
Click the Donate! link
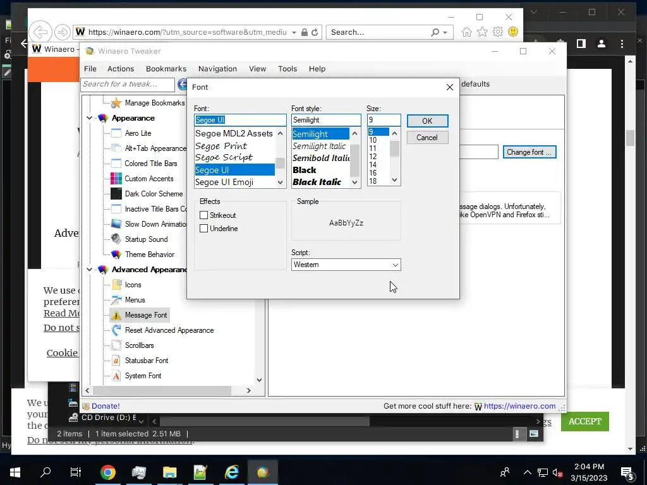click(x=106, y=406)
